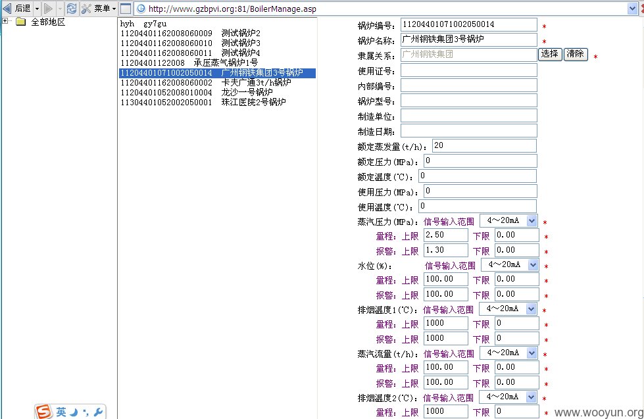The height and width of the screenshot is (419, 644).
Task: Click the moon icon on input toolbar
Action: click(74, 412)
